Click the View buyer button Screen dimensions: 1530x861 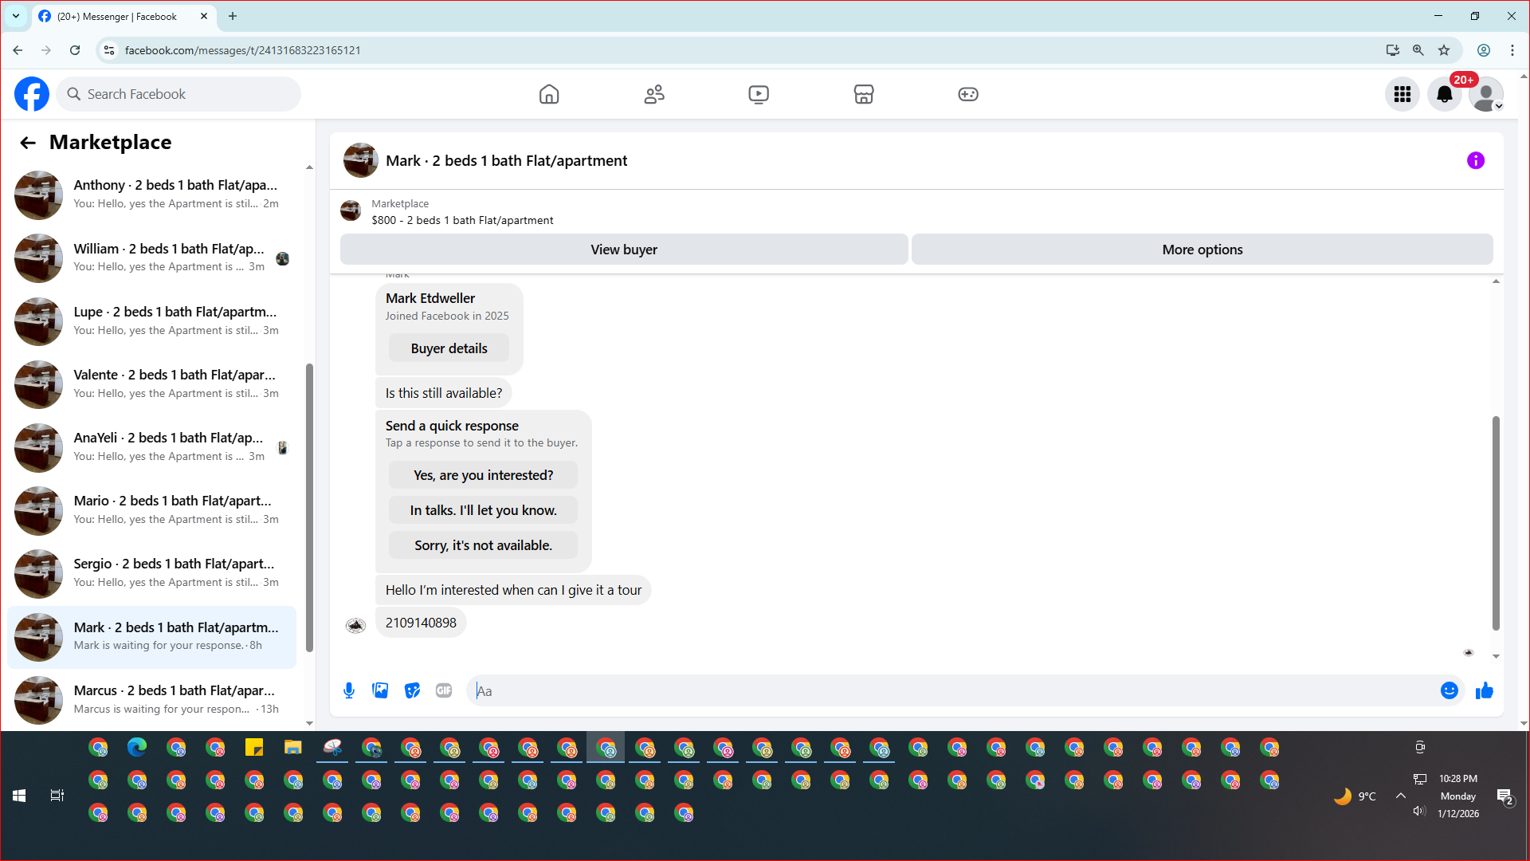pos(623,250)
